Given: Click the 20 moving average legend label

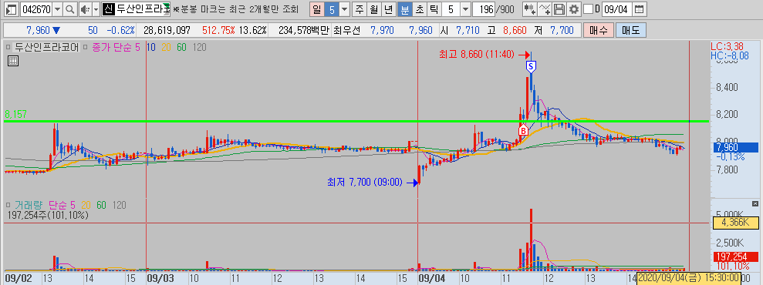Looking at the screenshot, I should tap(166, 48).
